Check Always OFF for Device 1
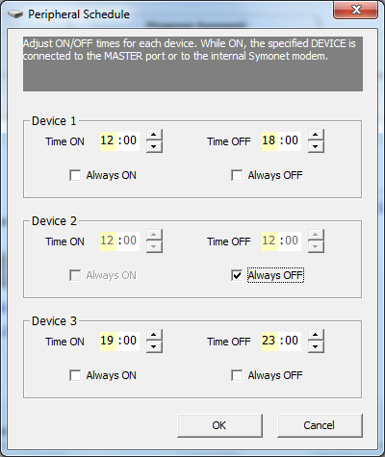 click(237, 175)
